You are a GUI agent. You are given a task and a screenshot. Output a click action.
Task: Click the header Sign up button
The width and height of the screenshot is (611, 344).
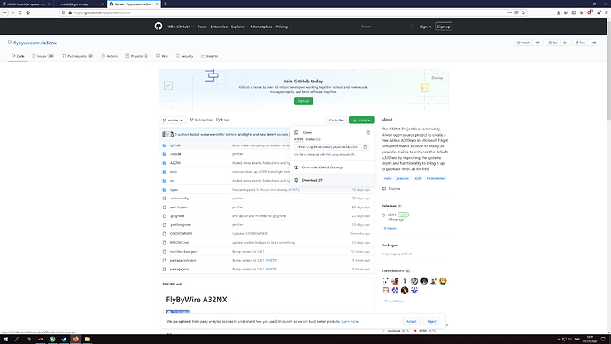pos(444,27)
